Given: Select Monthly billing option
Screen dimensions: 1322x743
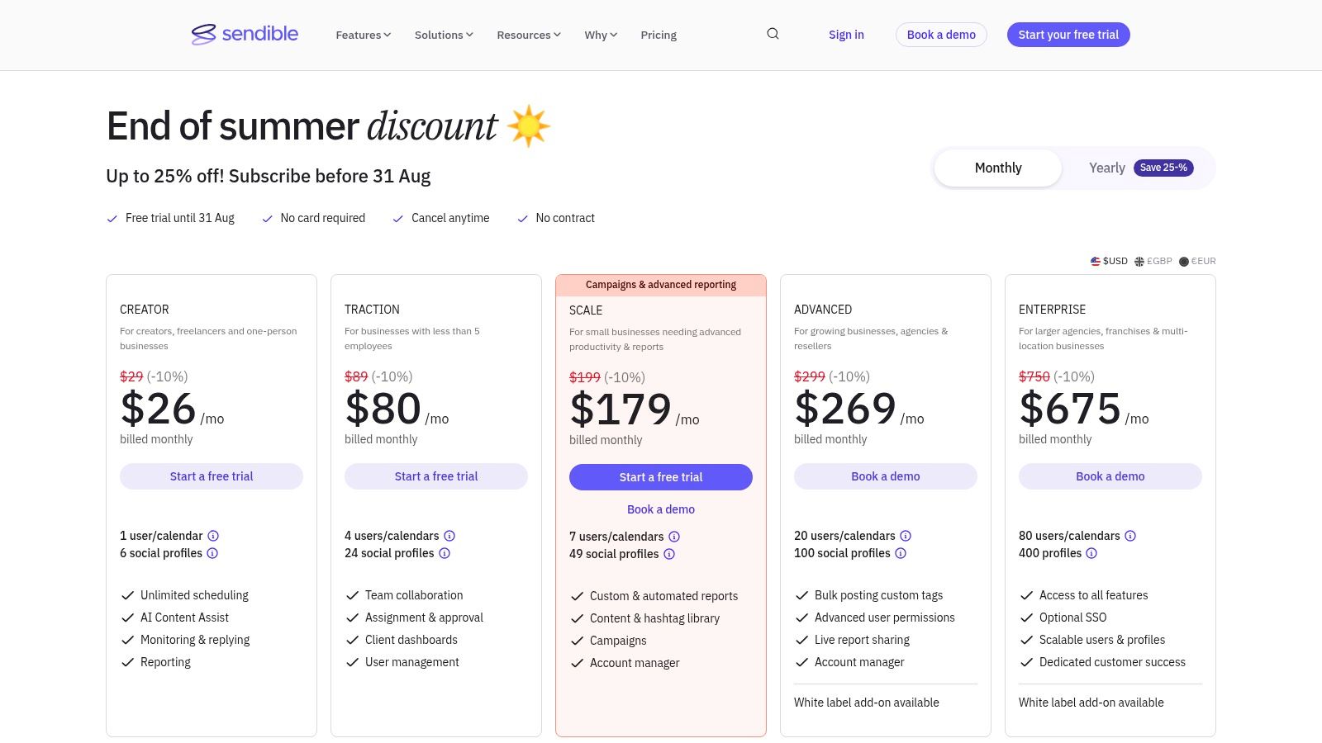Looking at the screenshot, I should (998, 168).
